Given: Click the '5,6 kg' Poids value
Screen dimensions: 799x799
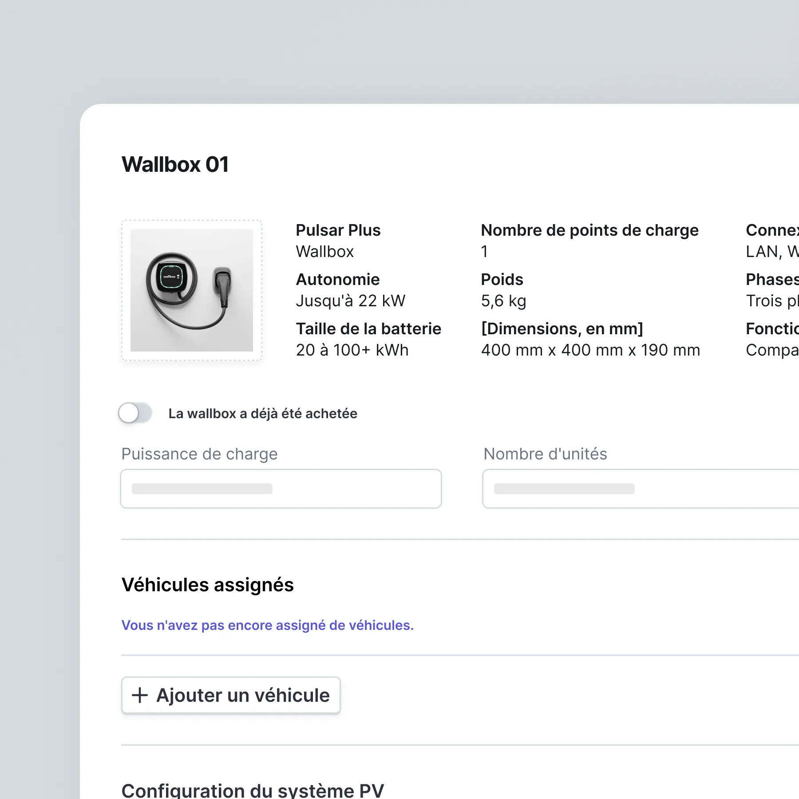Looking at the screenshot, I should (504, 301).
